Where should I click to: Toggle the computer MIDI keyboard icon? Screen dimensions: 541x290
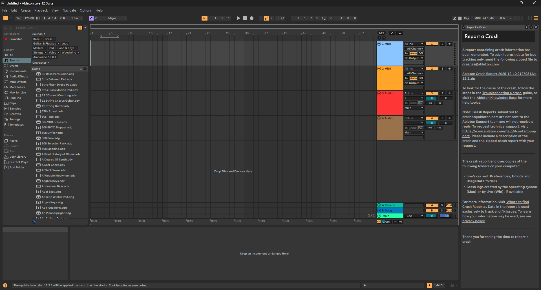(x=460, y=18)
